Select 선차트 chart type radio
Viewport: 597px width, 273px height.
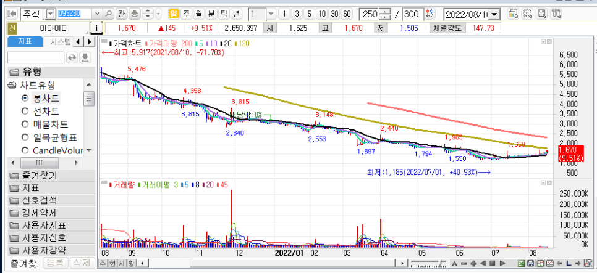(25, 112)
